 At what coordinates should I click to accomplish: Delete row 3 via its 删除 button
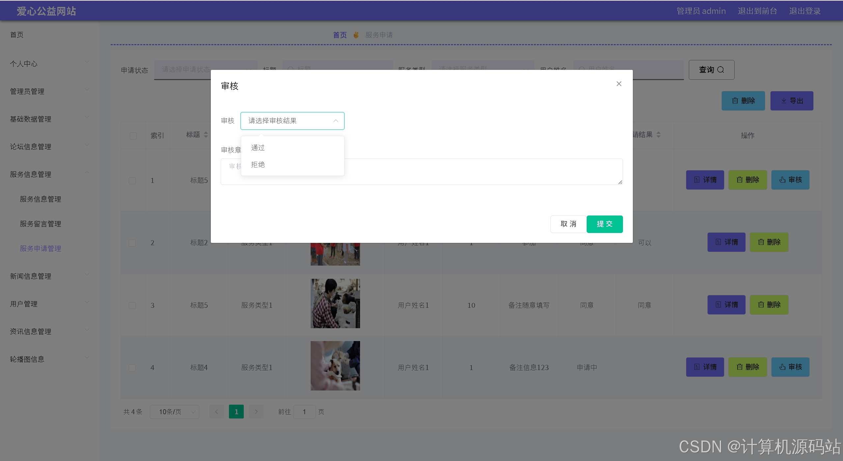(769, 305)
